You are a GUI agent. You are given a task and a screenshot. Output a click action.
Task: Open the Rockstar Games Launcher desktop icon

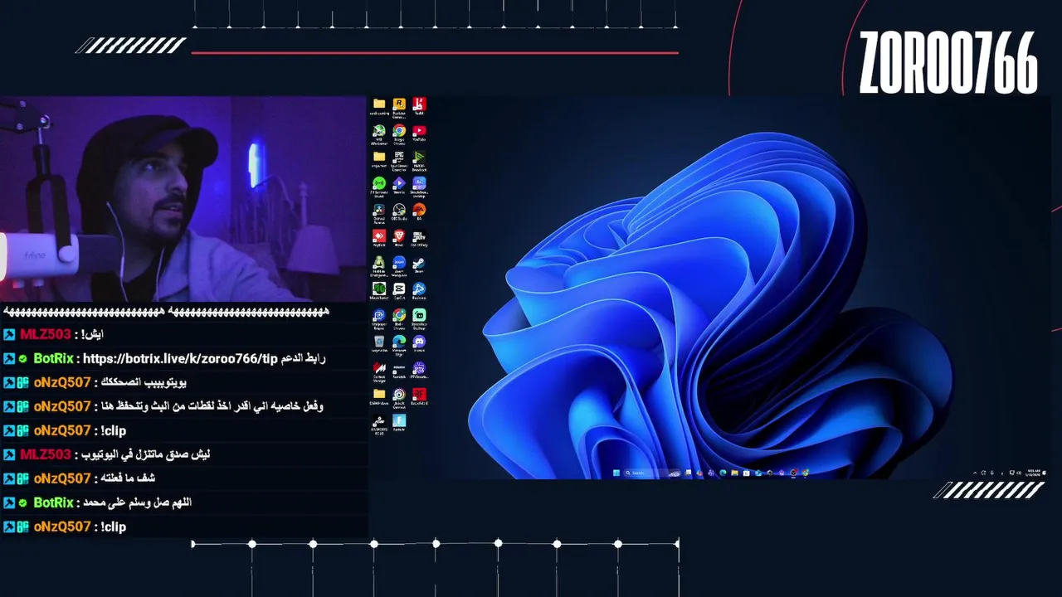click(x=399, y=107)
